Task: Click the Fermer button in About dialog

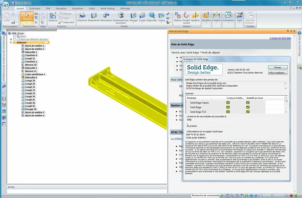Action: [x=278, y=67]
